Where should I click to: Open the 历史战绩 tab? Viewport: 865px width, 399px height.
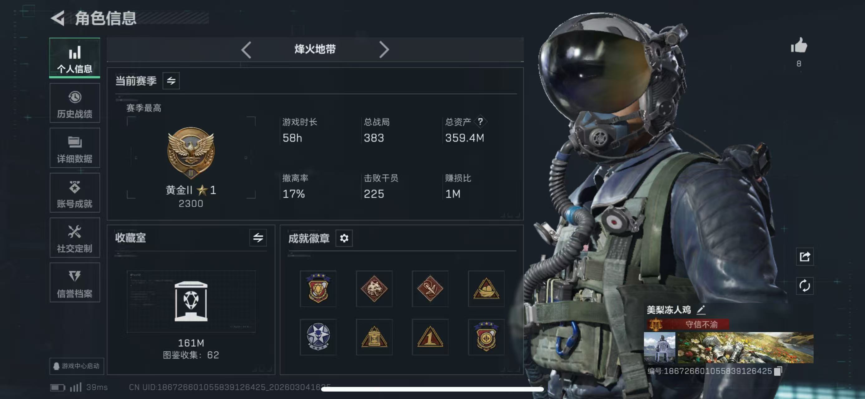75,103
